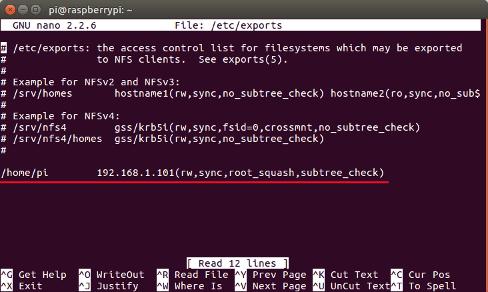The width and height of the screenshot is (488, 292).
Task: Close the terminal window with the red button
Action: [9, 8]
